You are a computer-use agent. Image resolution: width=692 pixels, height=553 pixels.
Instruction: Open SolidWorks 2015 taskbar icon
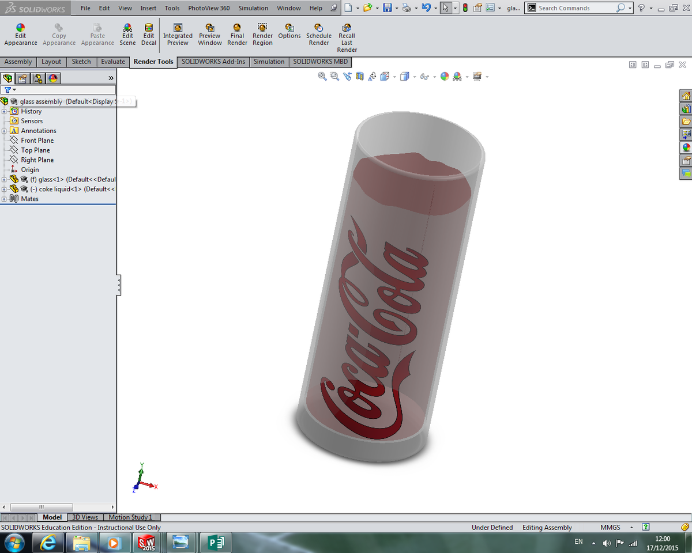point(147,542)
